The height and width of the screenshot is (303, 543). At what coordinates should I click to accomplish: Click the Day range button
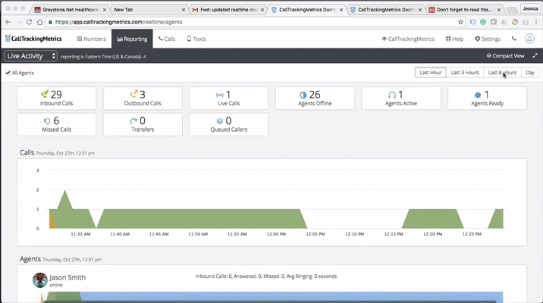pos(530,73)
